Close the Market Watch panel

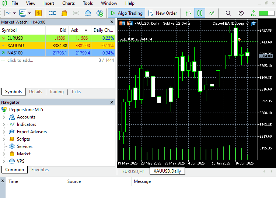tap(111, 22)
